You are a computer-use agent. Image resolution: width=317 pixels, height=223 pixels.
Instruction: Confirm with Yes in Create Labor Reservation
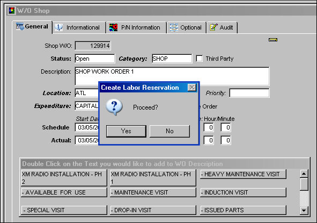(x=126, y=131)
